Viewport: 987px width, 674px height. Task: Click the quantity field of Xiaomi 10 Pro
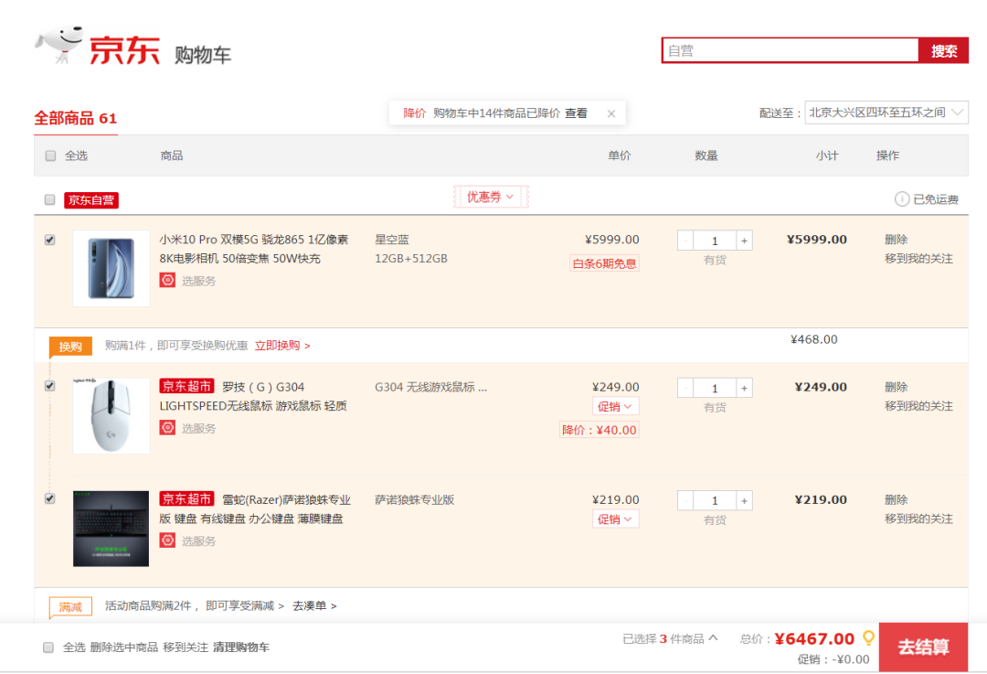click(715, 241)
